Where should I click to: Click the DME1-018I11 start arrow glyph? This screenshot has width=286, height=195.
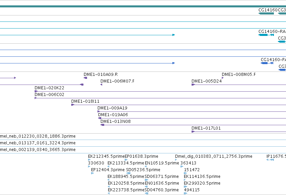coord(73,105)
